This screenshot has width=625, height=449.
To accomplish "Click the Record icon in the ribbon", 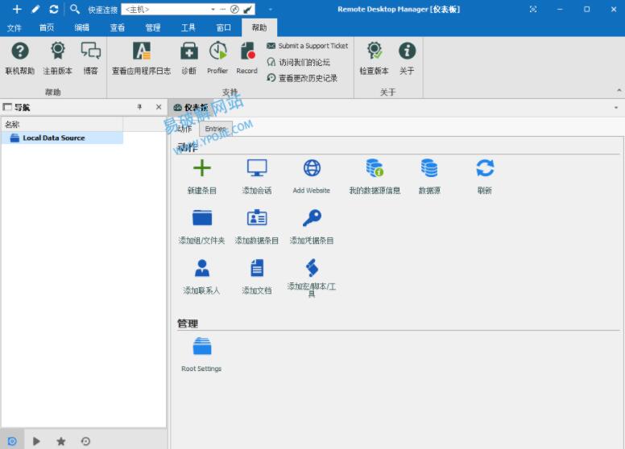I will [246, 59].
